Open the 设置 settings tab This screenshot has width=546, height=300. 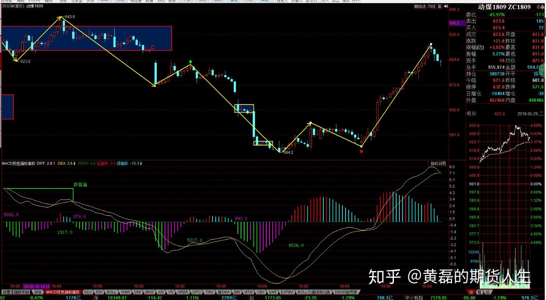coord(6,292)
